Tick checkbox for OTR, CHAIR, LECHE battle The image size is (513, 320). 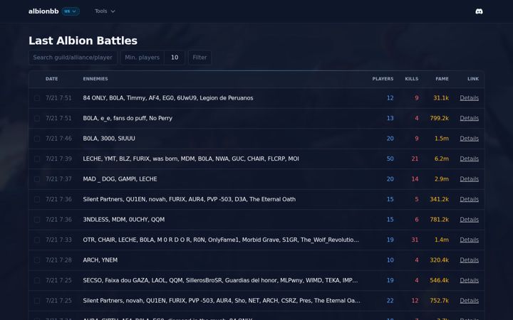point(37,240)
